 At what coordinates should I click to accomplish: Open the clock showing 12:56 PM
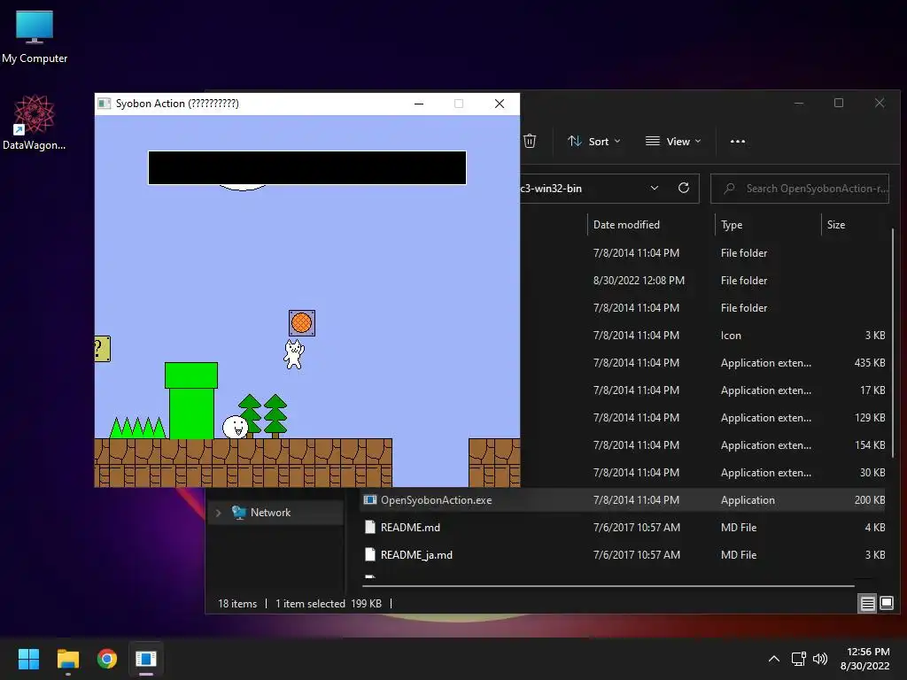[x=865, y=659]
